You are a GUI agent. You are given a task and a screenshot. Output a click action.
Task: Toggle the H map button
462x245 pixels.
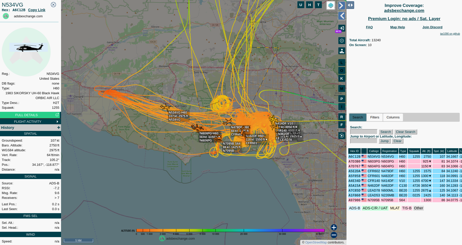(309, 5)
